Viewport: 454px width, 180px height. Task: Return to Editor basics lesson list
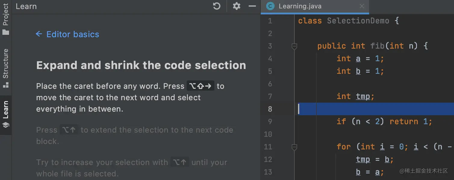(x=72, y=34)
